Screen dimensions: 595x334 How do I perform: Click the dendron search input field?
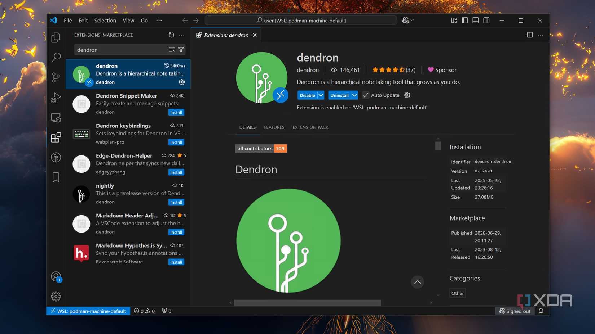tap(119, 49)
